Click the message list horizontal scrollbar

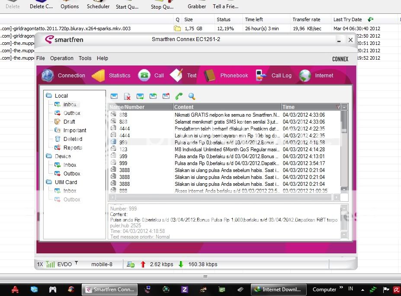pos(225,197)
